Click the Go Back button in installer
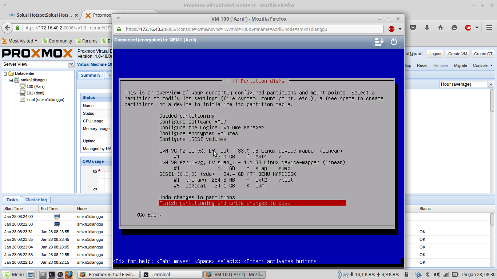The width and height of the screenshot is (497, 279). [x=149, y=215]
